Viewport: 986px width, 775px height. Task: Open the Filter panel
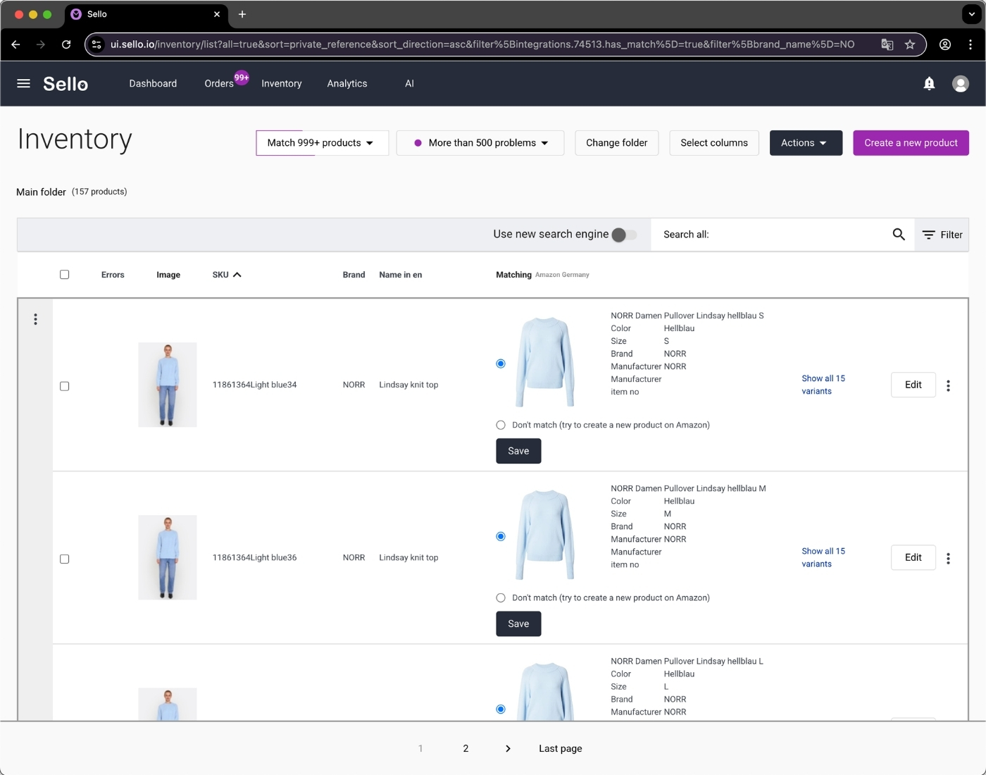[x=942, y=235]
